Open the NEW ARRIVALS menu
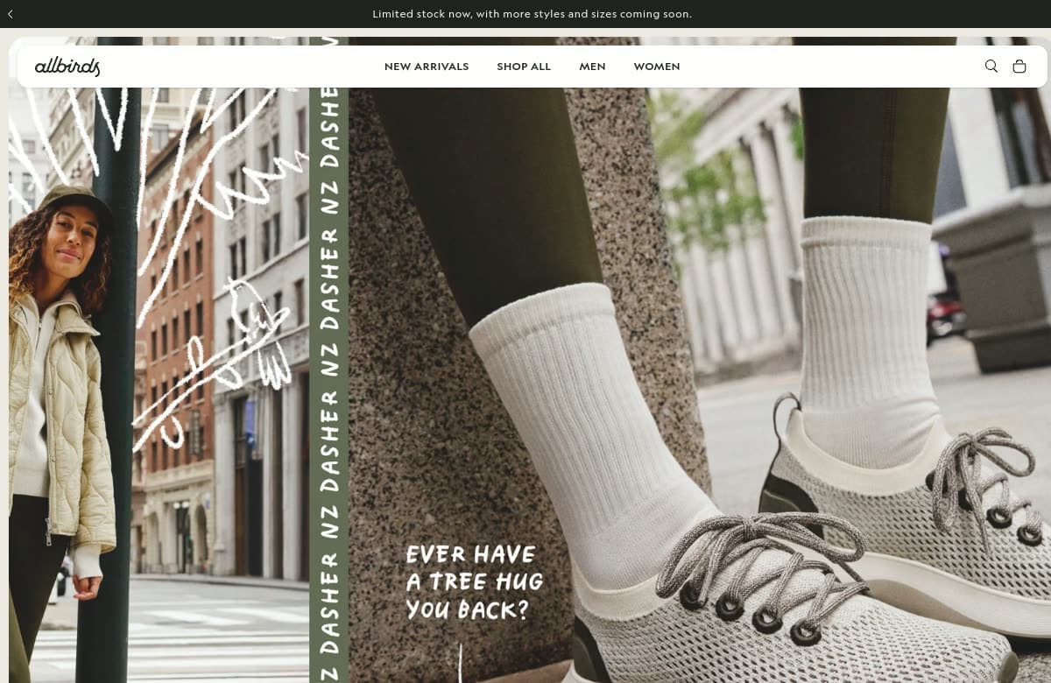Viewport: 1051px width, 683px height. [x=427, y=67]
